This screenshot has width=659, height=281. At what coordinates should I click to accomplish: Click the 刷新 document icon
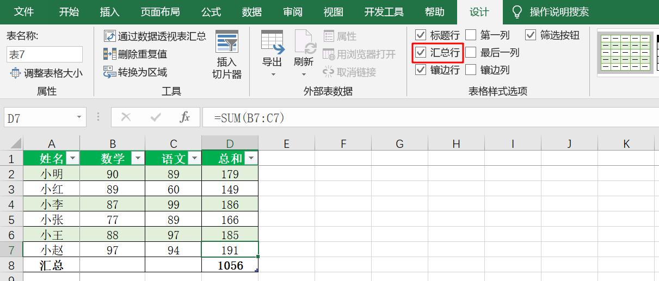(305, 42)
